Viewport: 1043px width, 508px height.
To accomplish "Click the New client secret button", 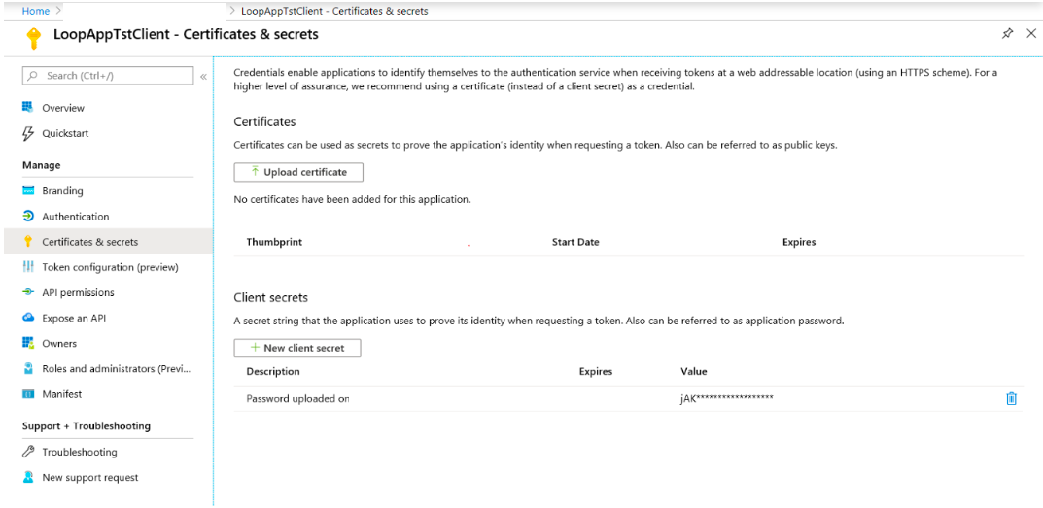I will 297,348.
